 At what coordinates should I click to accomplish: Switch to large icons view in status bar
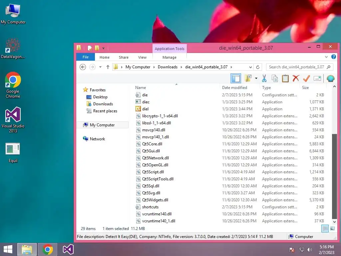[332, 229]
